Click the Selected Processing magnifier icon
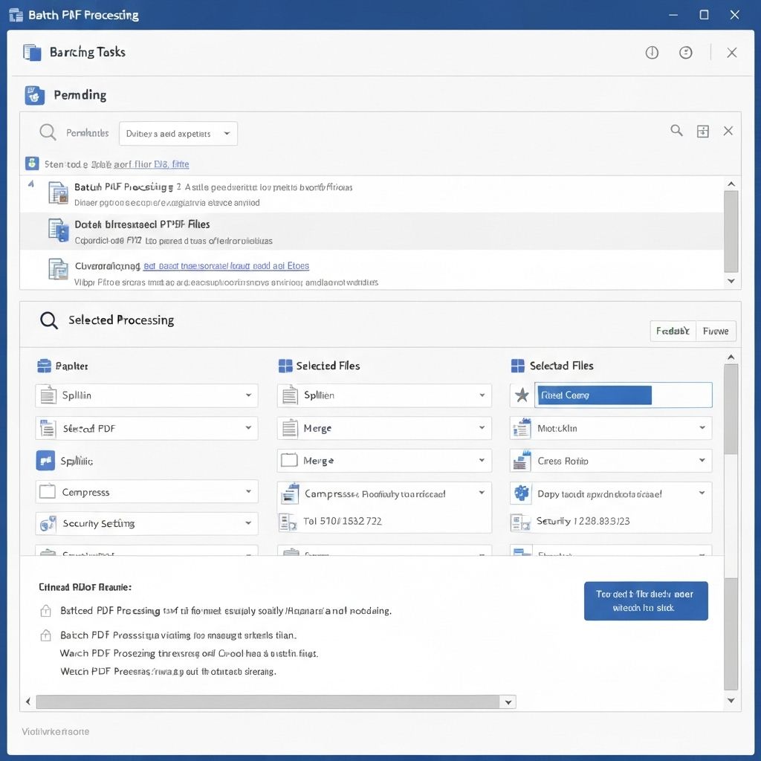Viewport: 761px width, 761px height. [48, 320]
